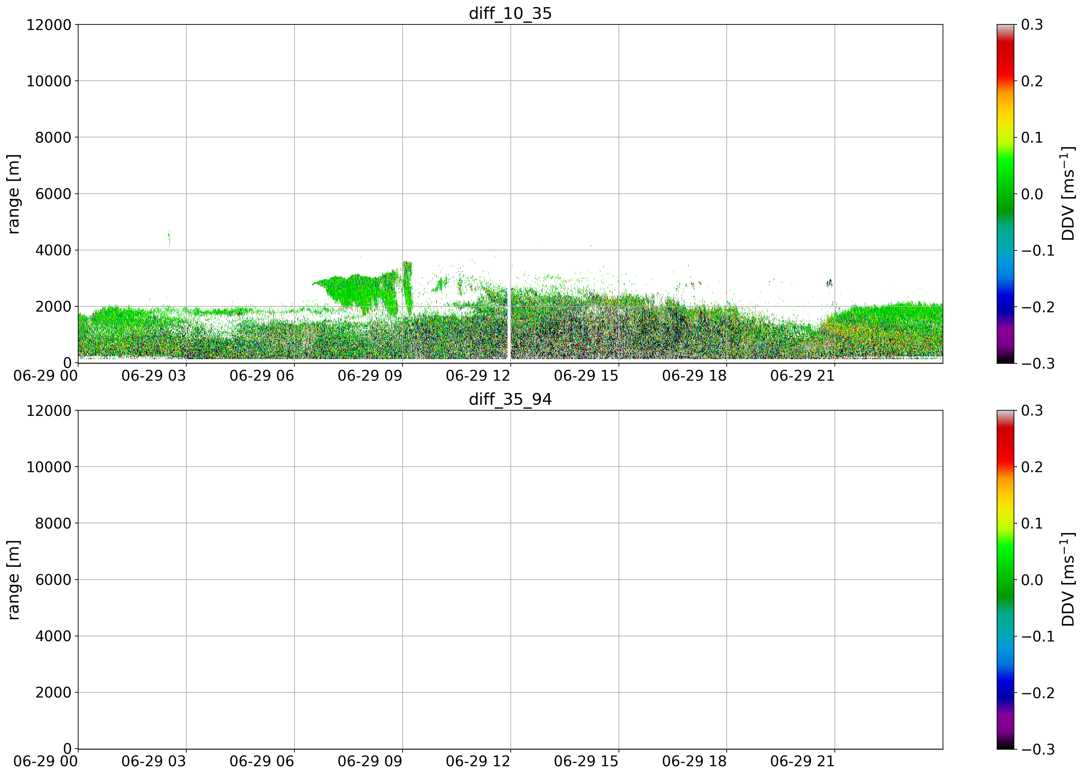Click the '0.1' tick on top colorbar
This screenshot has height=776, width=1084.
click(x=1033, y=137)
